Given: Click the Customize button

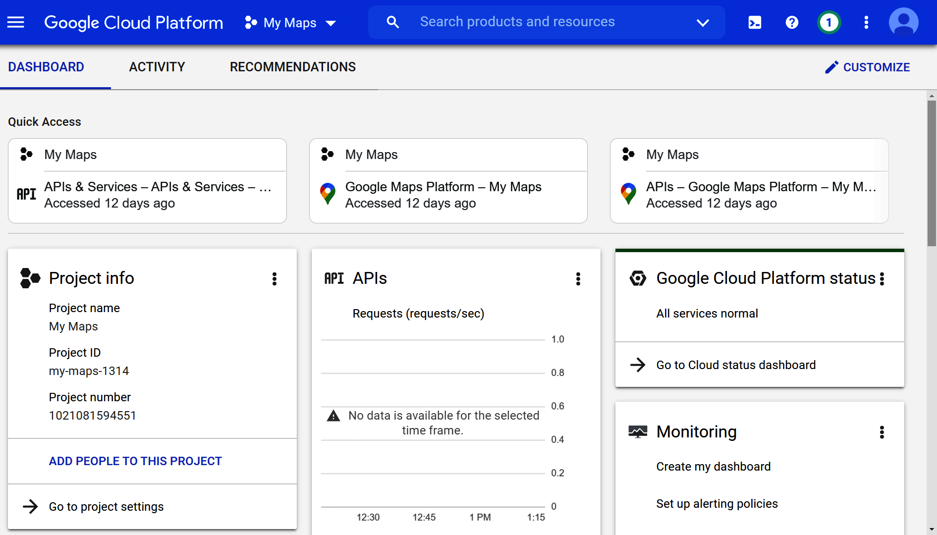Looking at the screenshot, I should pyautogui.click(x=867, y=67).
